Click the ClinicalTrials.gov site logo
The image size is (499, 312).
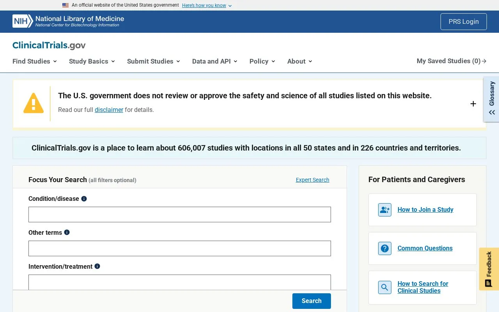point(49,45)
